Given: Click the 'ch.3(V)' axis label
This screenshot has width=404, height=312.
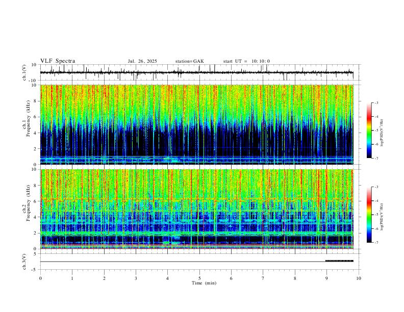Looking at the screenshot, I should 24,262.
